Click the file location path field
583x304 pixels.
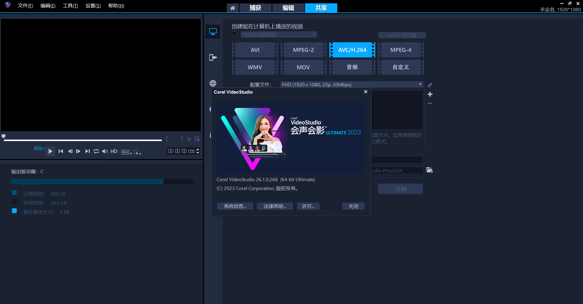tap(397, 171)
